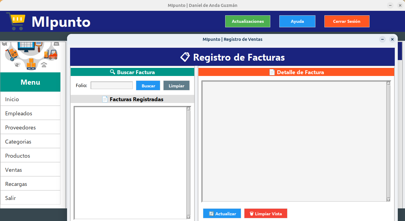The height and width of the screenshot is (221, 405).
Task: Click the magnifier icon in Buscar Factura header
Action: click(x=112, y=72)
